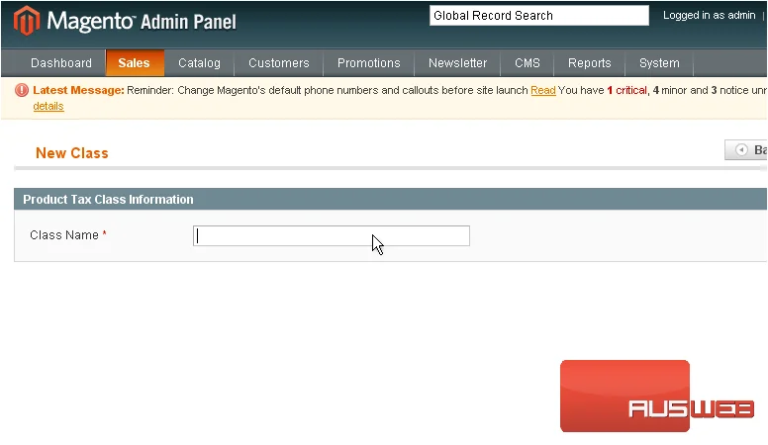The width and height of the screenshot is (768, 445).
Task: Open the System menu
Action: (659, 63)
